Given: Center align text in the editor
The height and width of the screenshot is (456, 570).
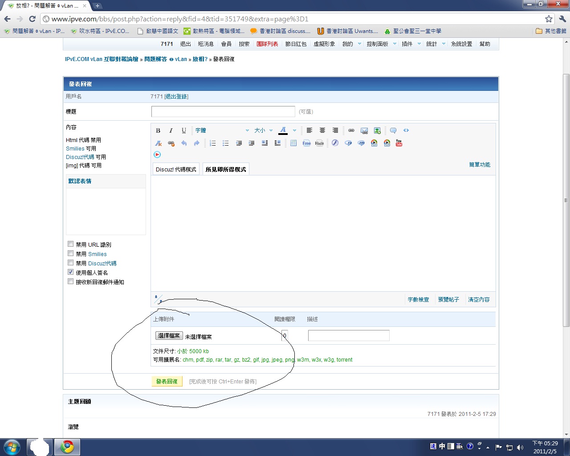Looking at the screenshot, I should coord(322,130).
